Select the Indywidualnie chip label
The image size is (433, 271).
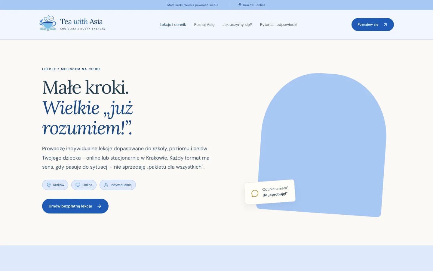tap(121, 185)
